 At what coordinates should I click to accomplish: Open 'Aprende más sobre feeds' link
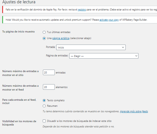click(x=134, y=111)
